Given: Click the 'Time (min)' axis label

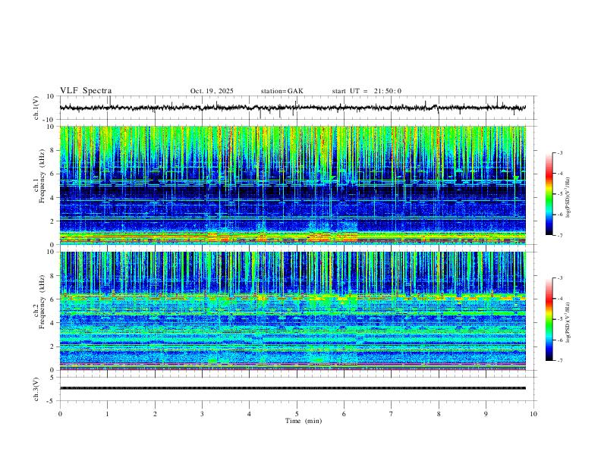Looking at the screenshot, I should click(304, 421).
